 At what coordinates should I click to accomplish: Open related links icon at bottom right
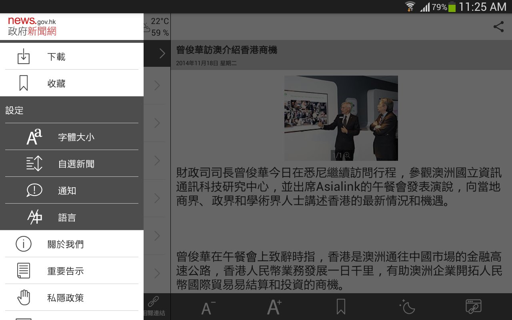(474, 307)
